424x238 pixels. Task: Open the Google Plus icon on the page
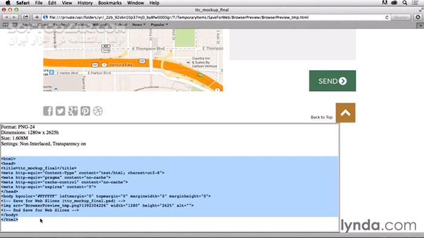tap(73, 111)
